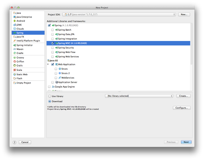Choose the Spring Initializr icon
The image size is (204, 160).
tap(15, 45)
